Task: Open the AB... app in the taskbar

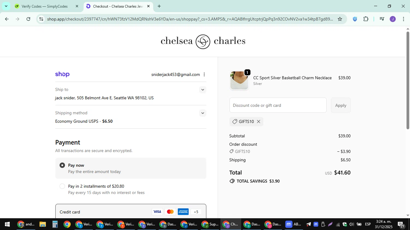Action: 293,224
